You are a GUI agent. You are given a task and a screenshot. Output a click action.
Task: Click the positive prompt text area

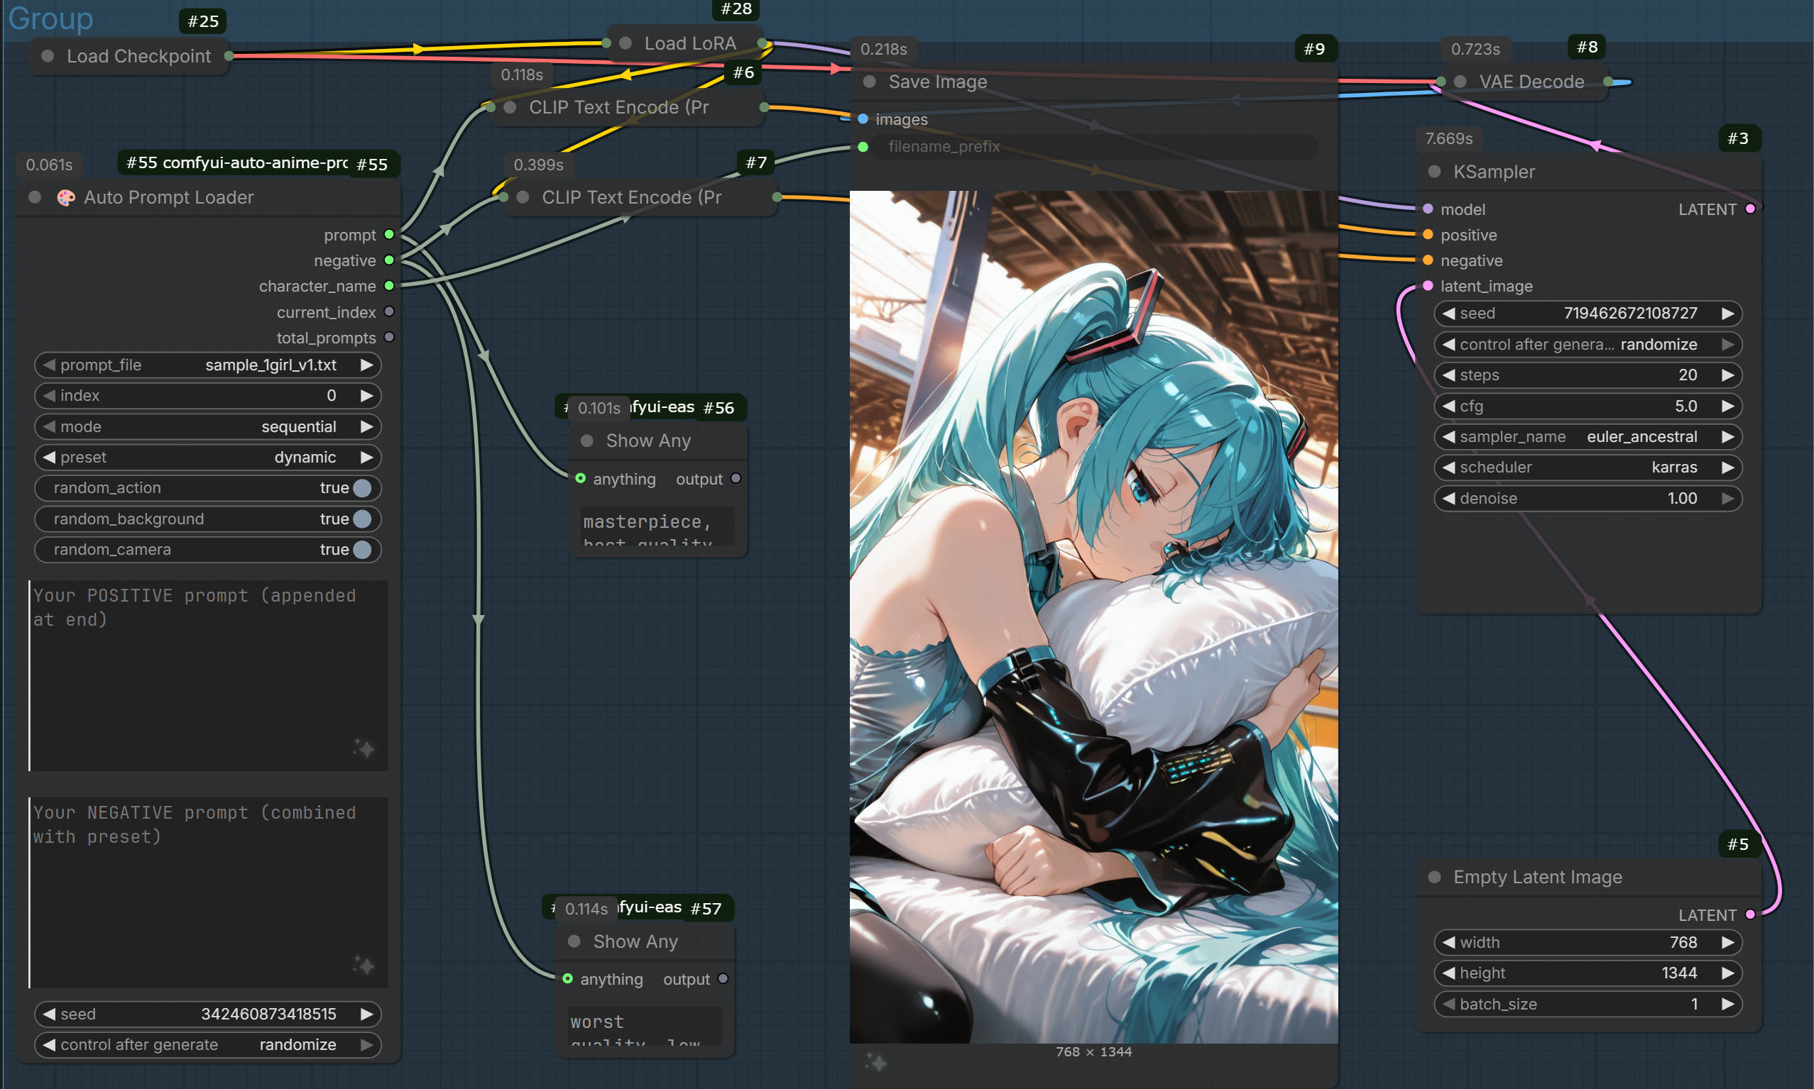[208, 675]
